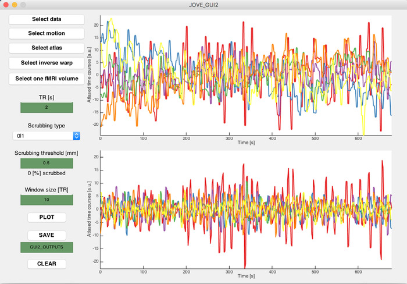Click the "0 [%] scrubbed" status text
The image size is (407, 284).
47,173
